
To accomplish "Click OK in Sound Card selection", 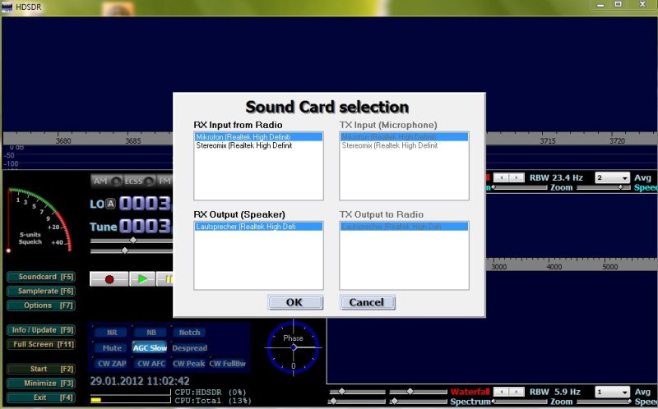I will [294, 302].
